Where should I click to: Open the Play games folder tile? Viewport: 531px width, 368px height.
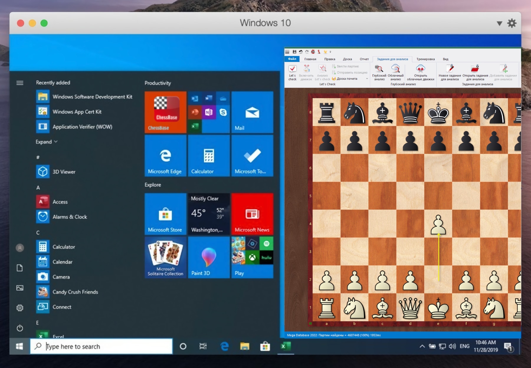[252, 257]
